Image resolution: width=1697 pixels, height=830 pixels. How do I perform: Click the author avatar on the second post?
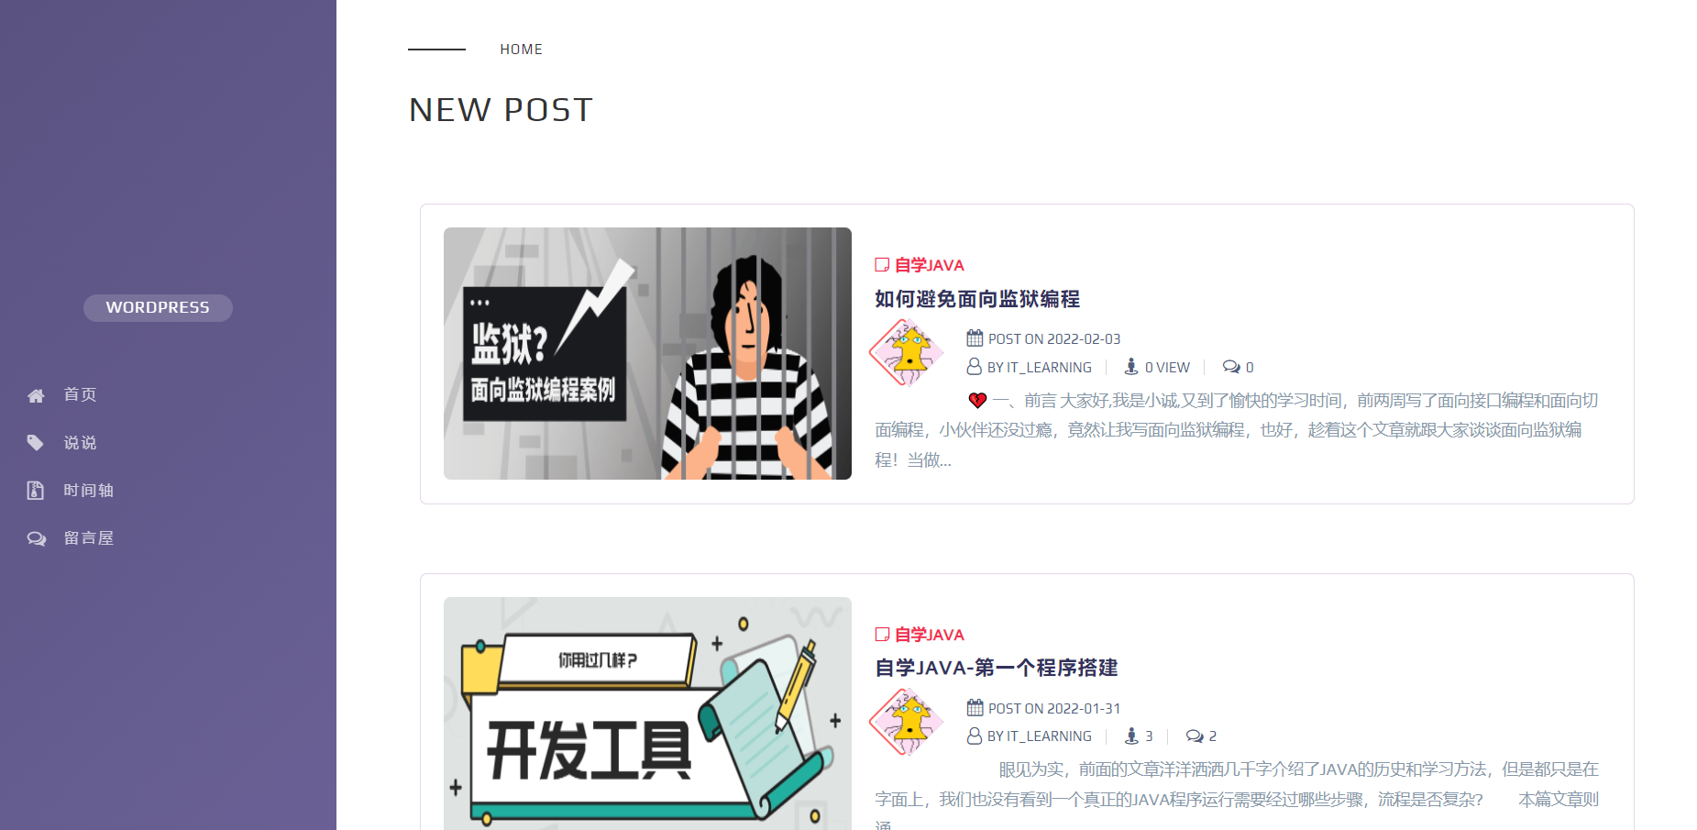click(x=907, y=722)
